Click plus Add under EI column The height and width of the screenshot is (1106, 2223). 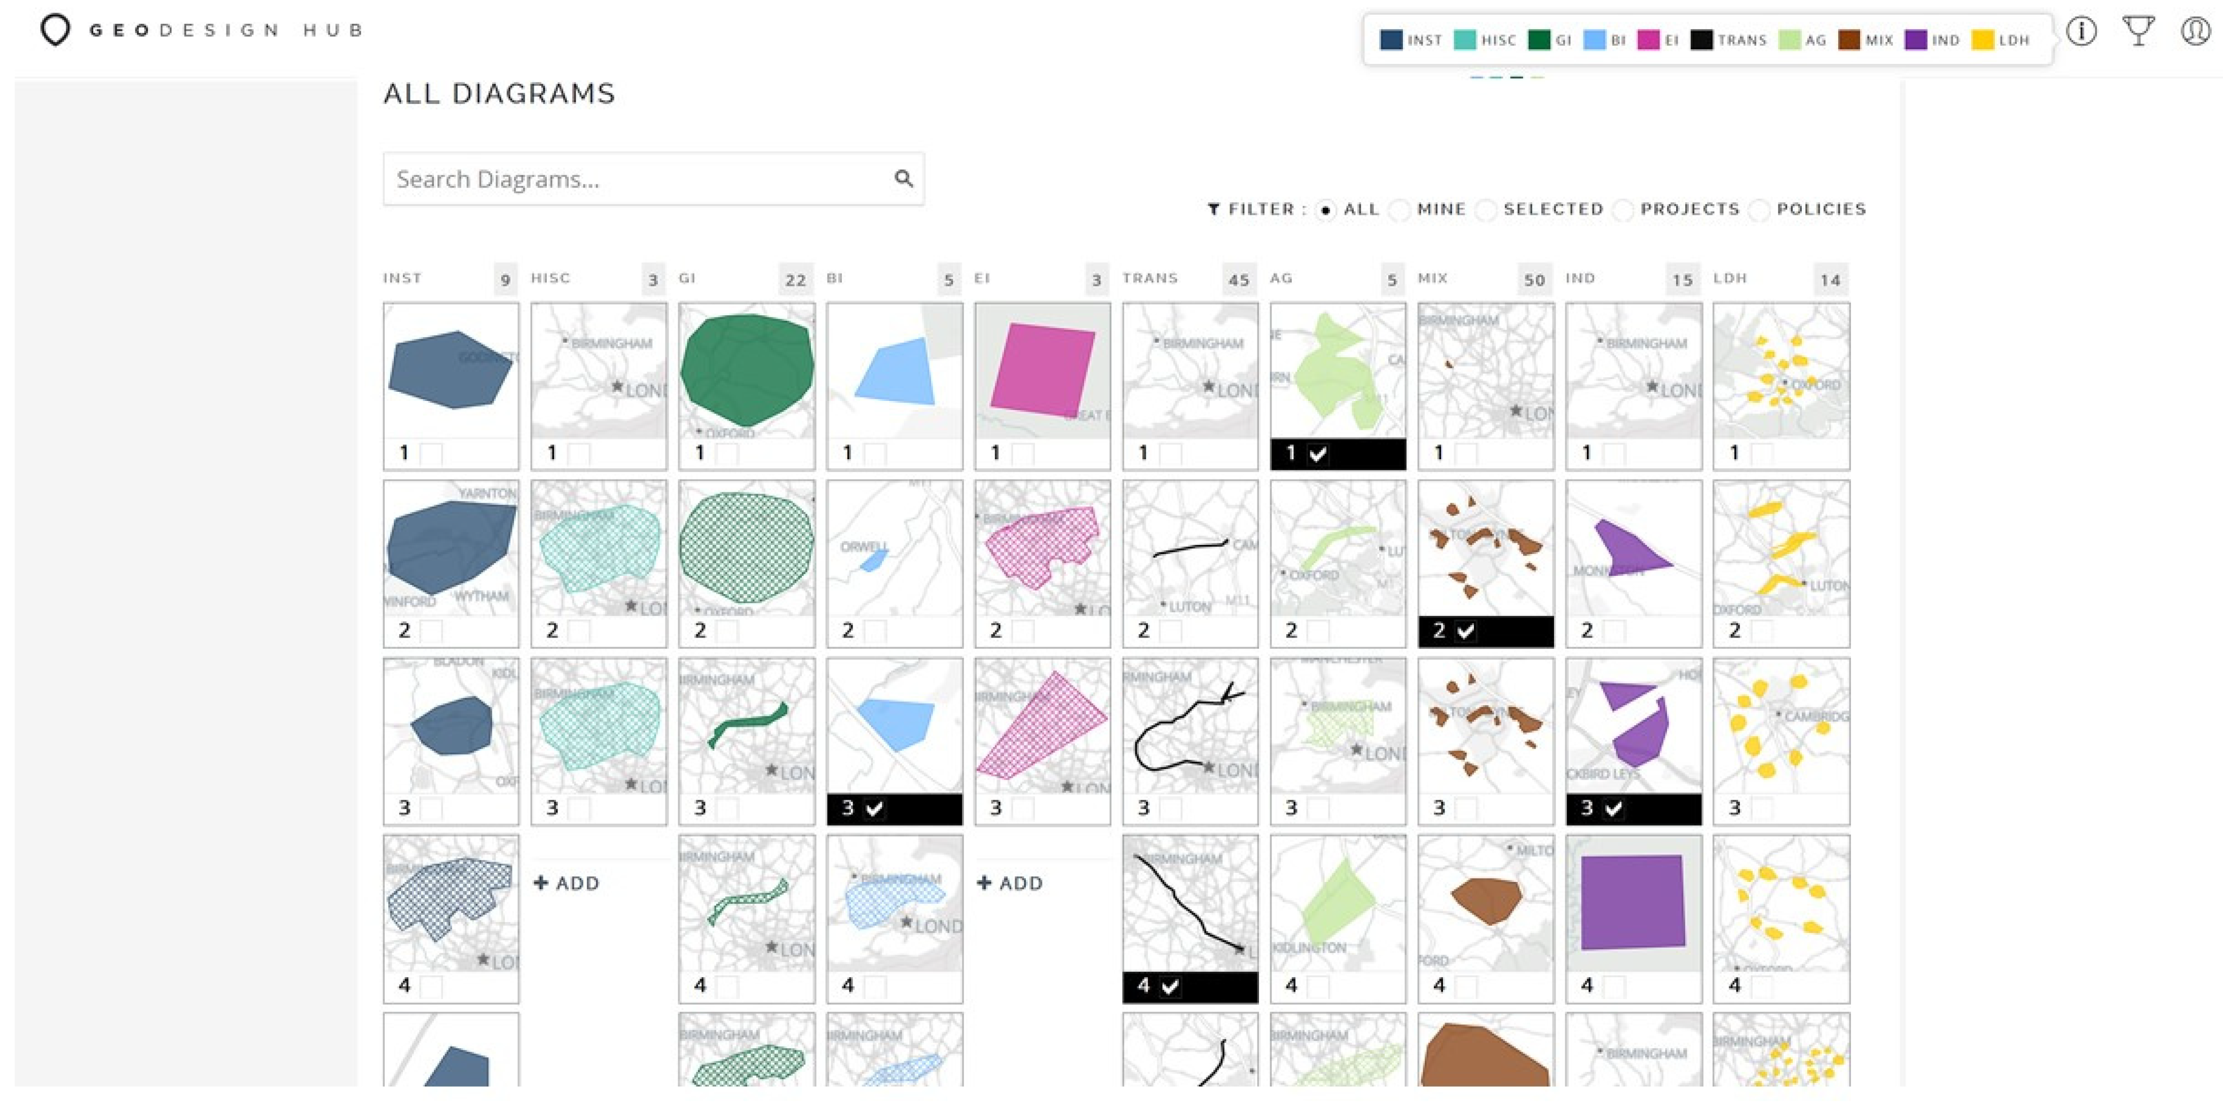(1010, 883)
